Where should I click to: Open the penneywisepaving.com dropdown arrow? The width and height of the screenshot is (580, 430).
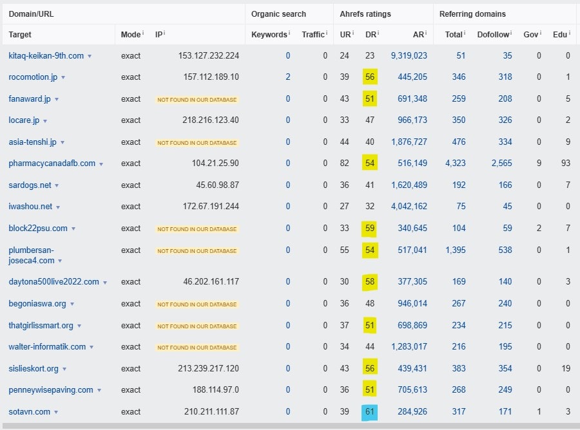pos(99,391)
